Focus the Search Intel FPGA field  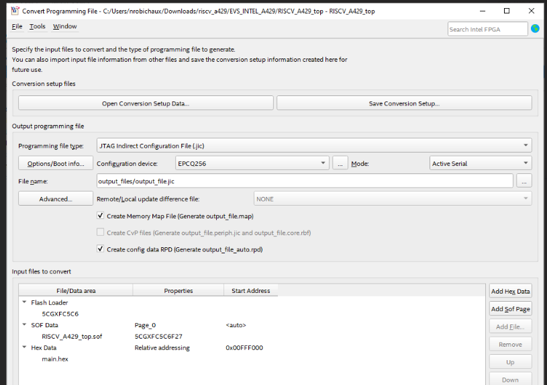click(487, 29)
